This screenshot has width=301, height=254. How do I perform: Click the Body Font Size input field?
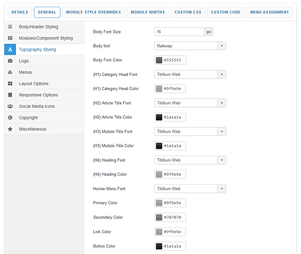click(x=179, y=32)
